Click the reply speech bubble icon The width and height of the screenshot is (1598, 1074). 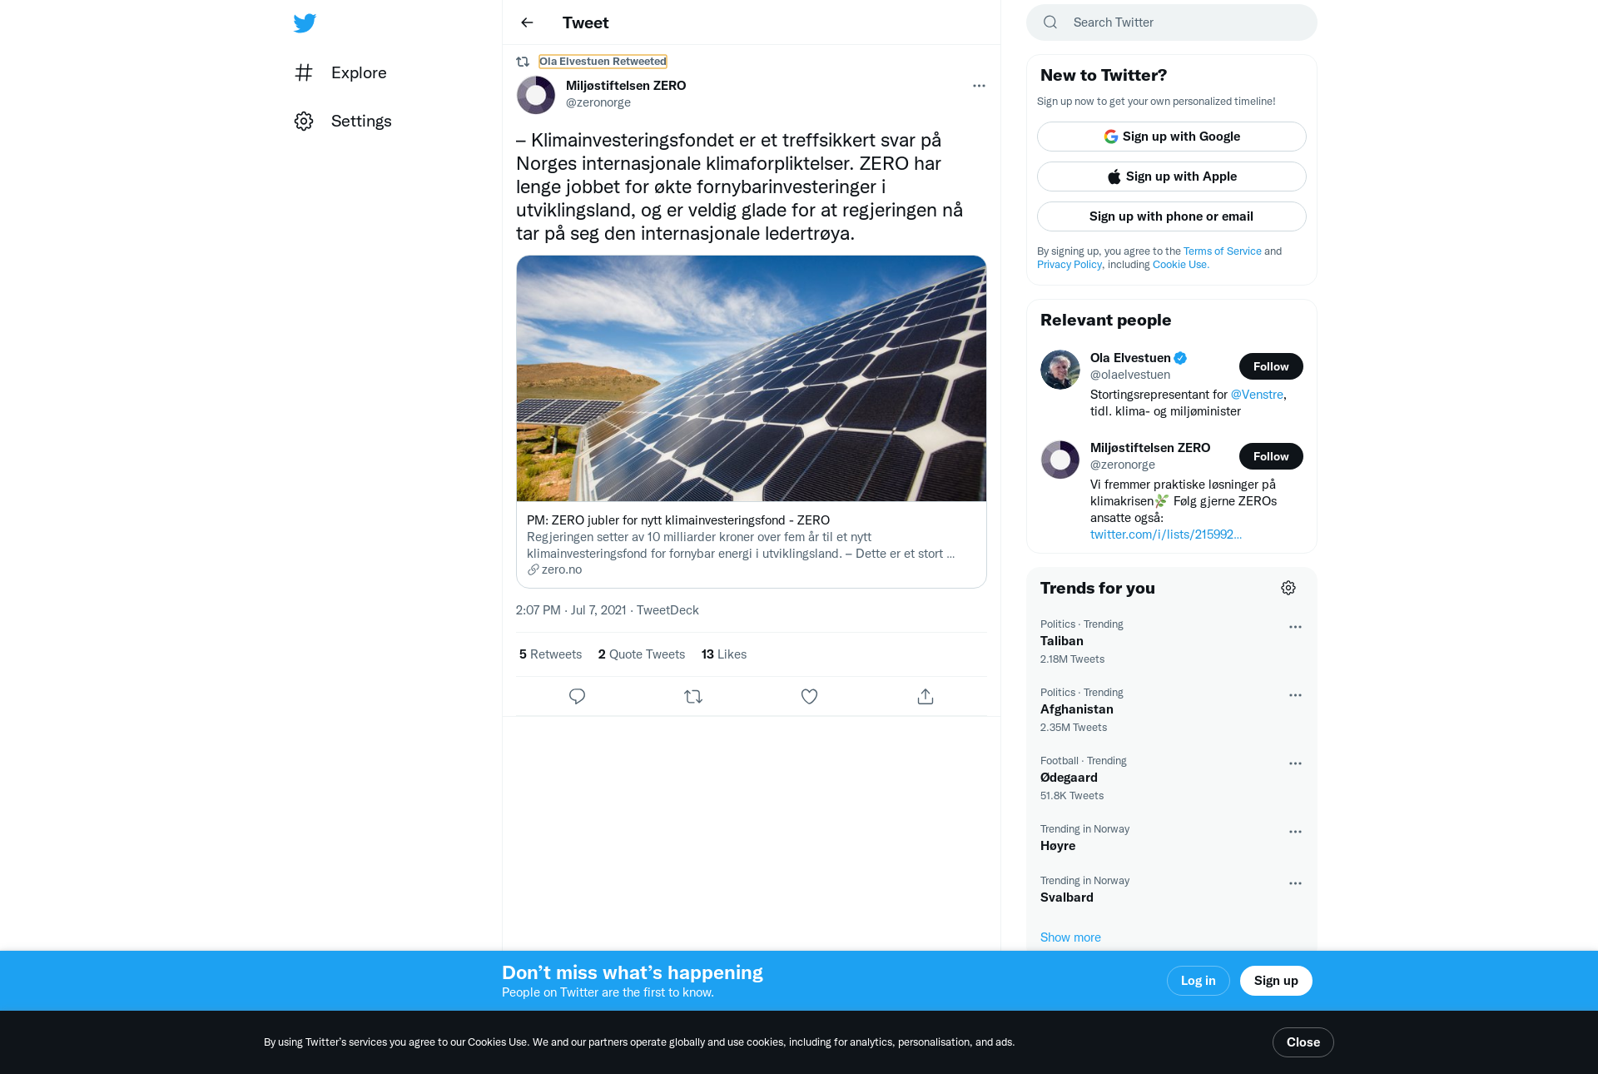click(577, 696)
